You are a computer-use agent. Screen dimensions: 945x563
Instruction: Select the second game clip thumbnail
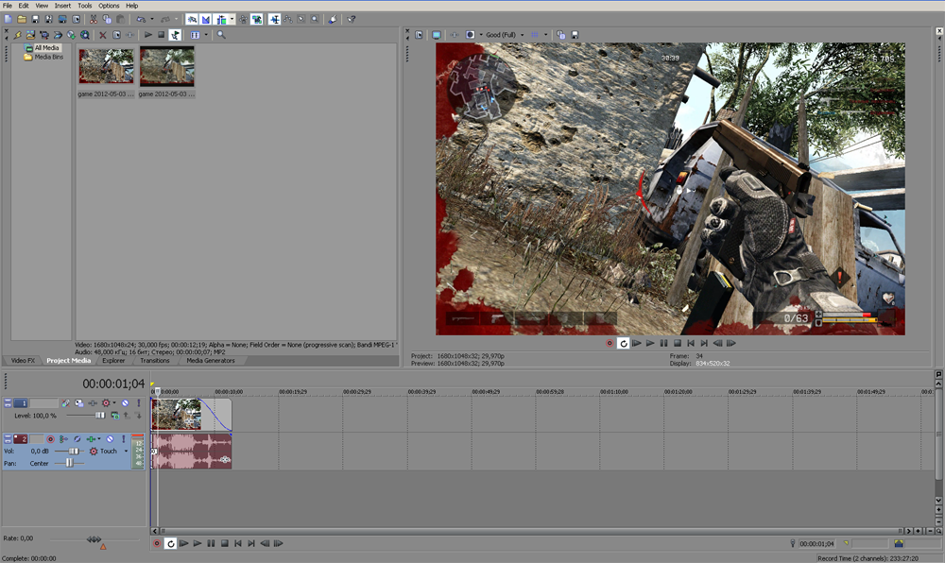tap(167, 67)
